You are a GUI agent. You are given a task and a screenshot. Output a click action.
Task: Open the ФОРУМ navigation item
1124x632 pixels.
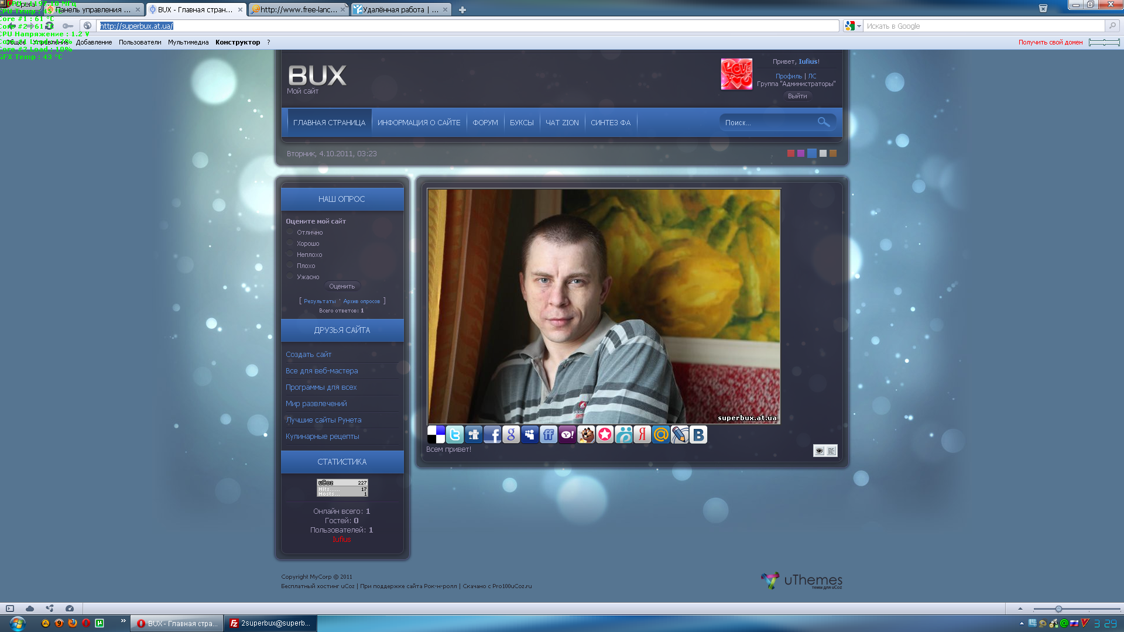485,122
